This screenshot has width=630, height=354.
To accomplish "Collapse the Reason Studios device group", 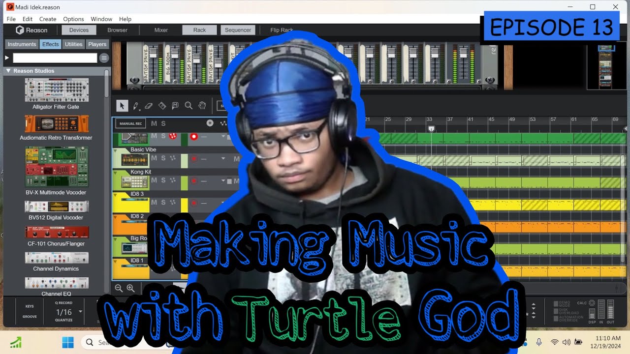I will pos(8,71).
